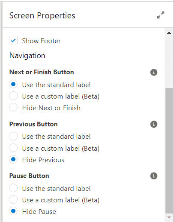
Task: Uncheck the Show Footer checkbox
Action: (x=13, y=40)
